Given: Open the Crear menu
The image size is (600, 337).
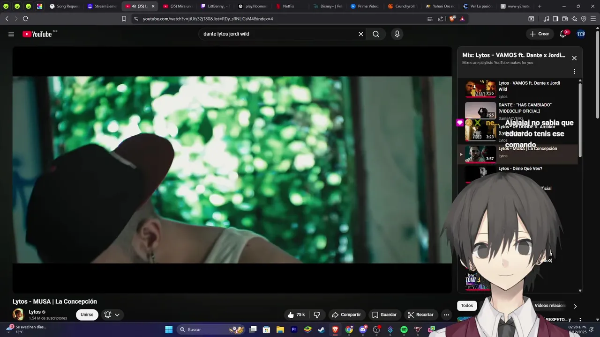Looking at the screenshot, I should [540, 34].
